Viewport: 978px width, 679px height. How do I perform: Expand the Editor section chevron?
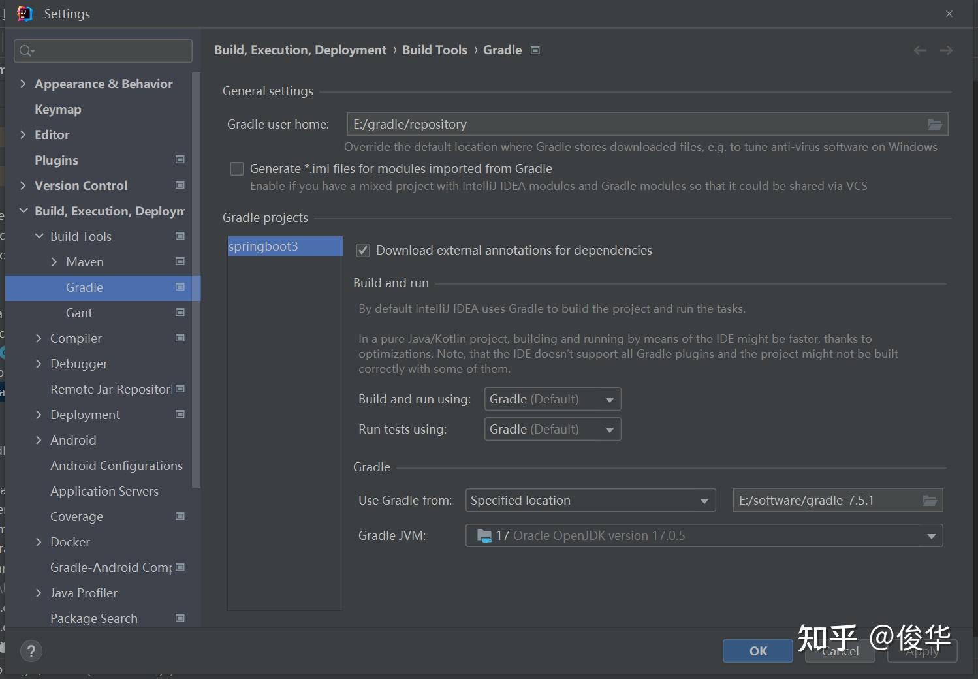23,134
